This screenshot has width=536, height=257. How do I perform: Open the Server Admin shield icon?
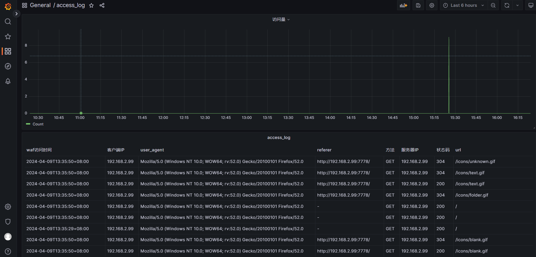(x=8, y=222)
